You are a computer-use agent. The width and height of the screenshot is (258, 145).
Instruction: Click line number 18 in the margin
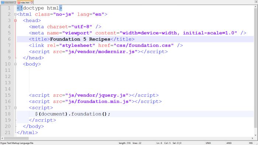(x=8, y=114)
